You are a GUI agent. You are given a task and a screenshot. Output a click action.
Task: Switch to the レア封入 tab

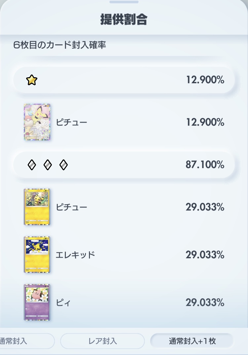click(x=102, y=341)
